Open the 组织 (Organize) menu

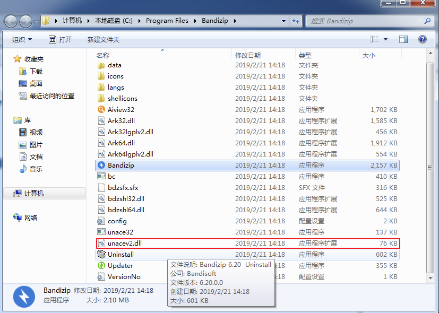point(22,39)
